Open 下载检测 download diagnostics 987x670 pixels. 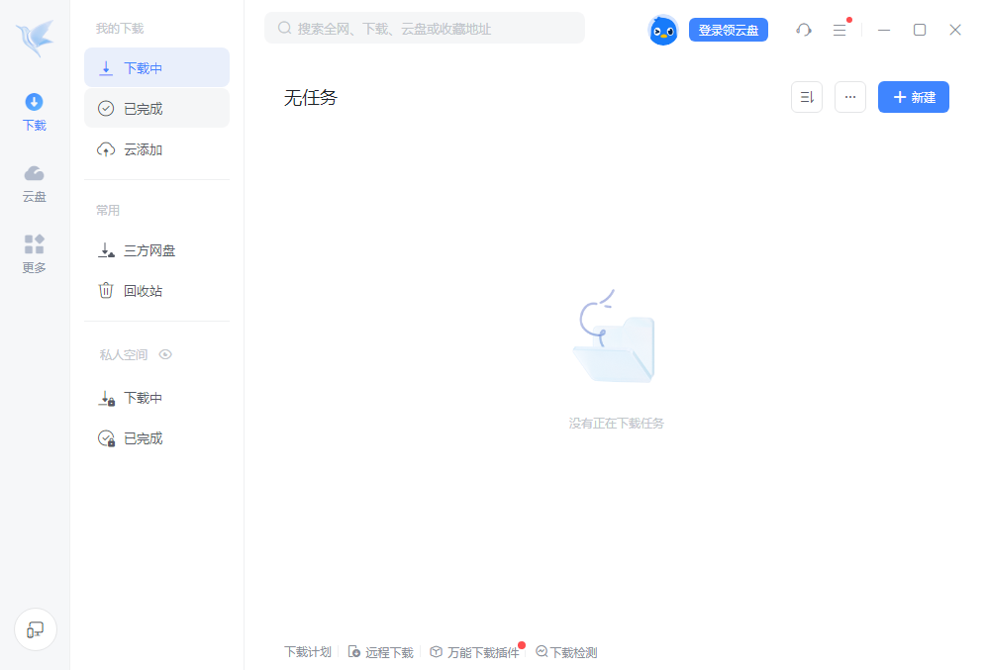pos(566,652)
